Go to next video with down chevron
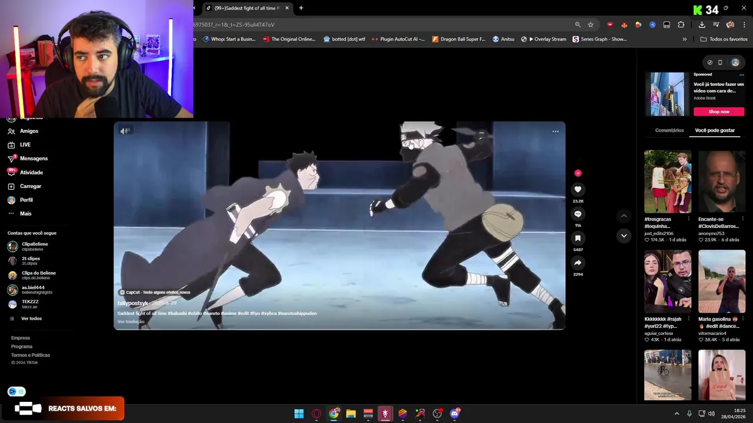Screen dimensions: 753x423 (x=624, y=236)
